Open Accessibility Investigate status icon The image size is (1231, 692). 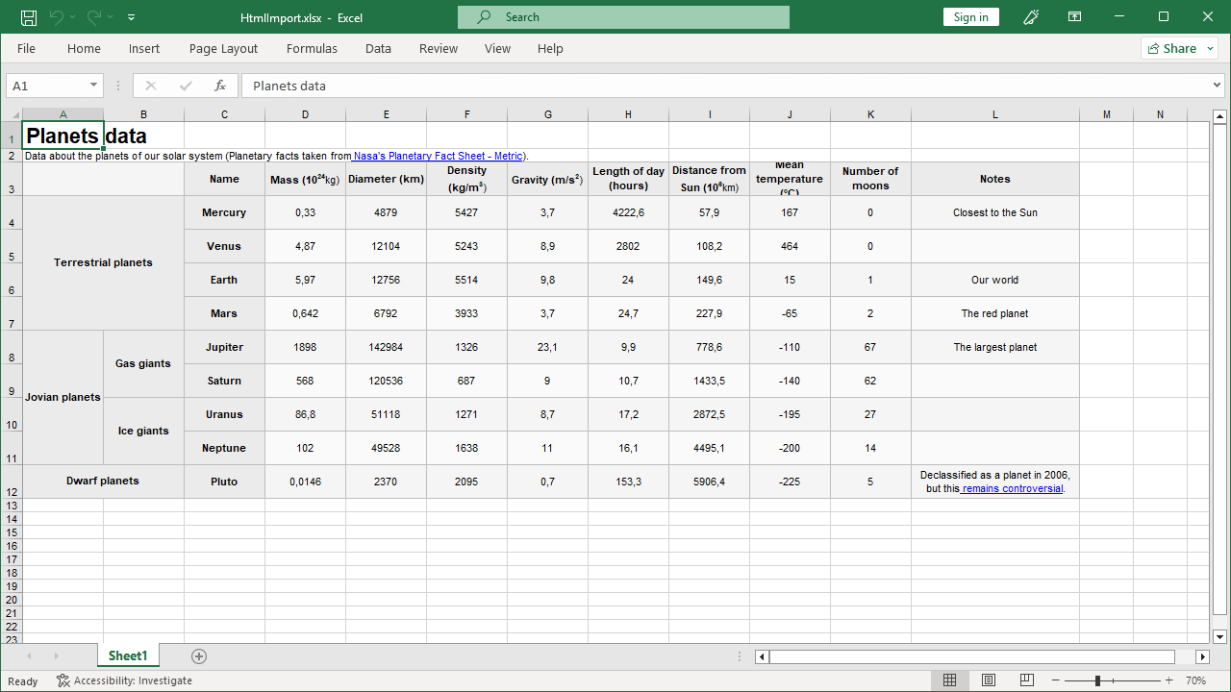pyautogui.click(x=63, y=680)
